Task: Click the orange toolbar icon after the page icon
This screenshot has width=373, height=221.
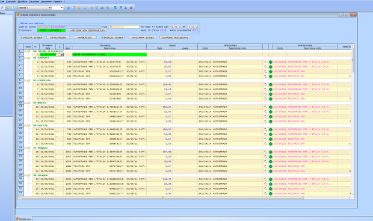Action: point(78,8)
